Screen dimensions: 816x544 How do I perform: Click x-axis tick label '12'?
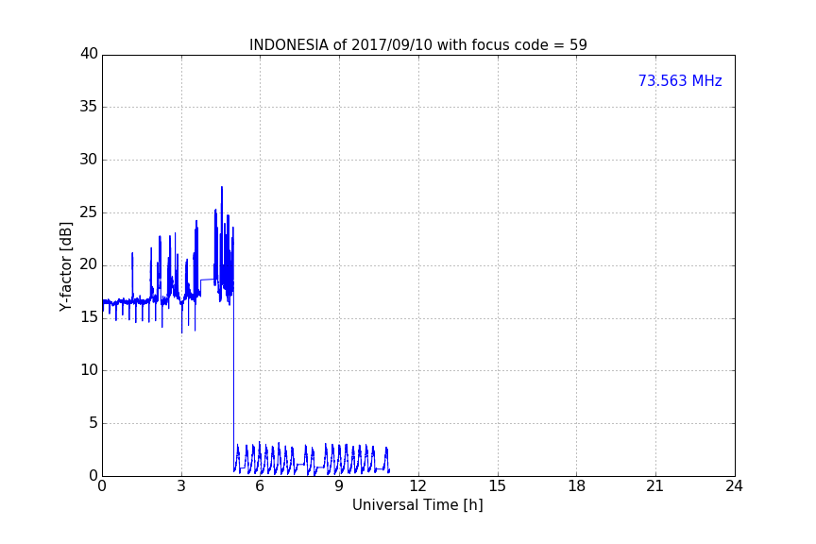click(x=418, y=486)
